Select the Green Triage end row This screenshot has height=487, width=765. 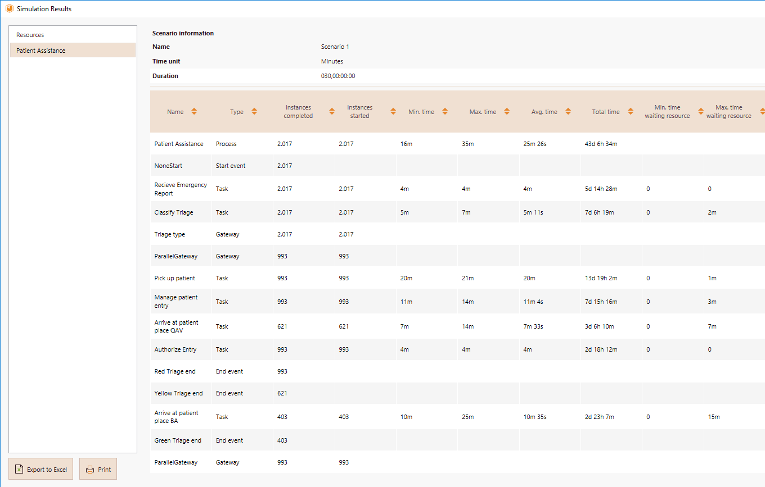pyautogui.click(x=457, y=440)
